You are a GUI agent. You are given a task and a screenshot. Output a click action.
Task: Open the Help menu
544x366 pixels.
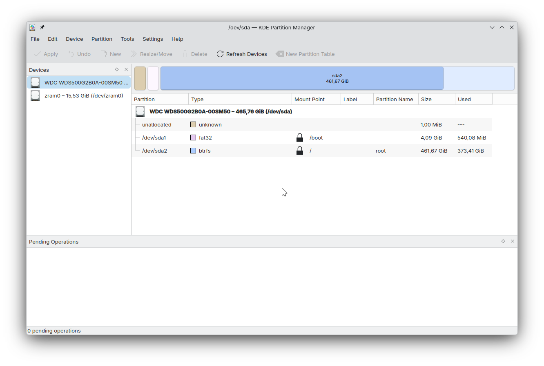[177, 39]
